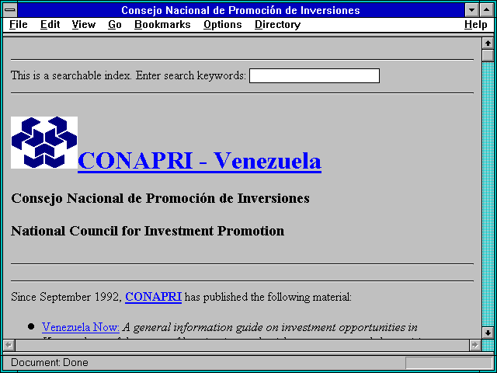Click the horizontal scrollbar left arrow

(x=9, y=345)
